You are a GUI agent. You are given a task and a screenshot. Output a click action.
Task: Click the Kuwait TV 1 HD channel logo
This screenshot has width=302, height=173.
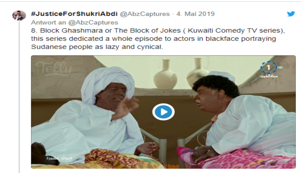[271, 70]
